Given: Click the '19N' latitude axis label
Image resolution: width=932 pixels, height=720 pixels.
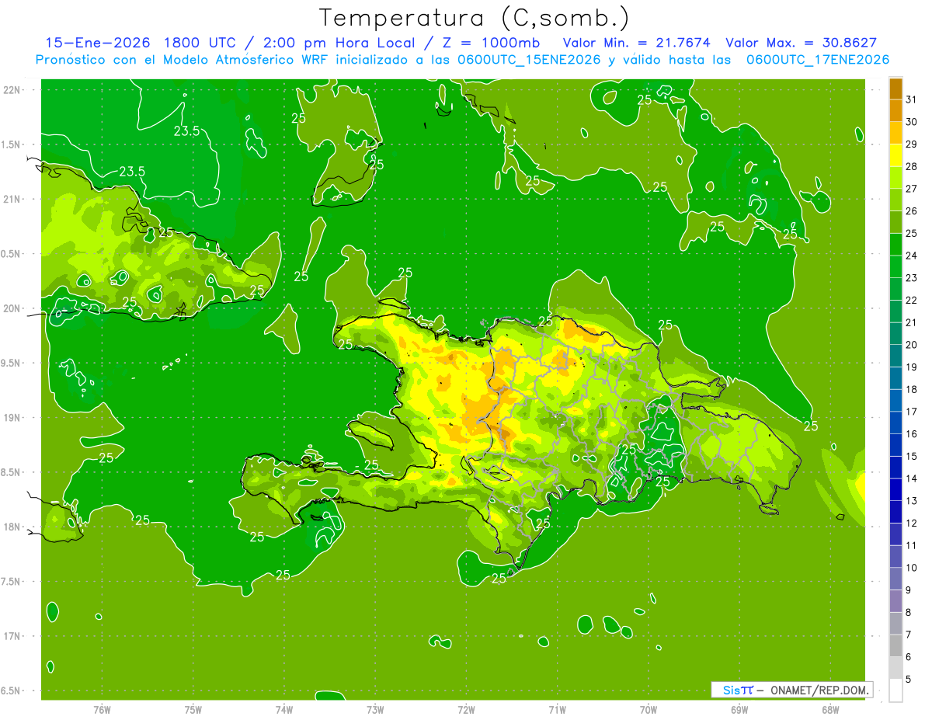Looking at the screenshot, I should point(12,418).
